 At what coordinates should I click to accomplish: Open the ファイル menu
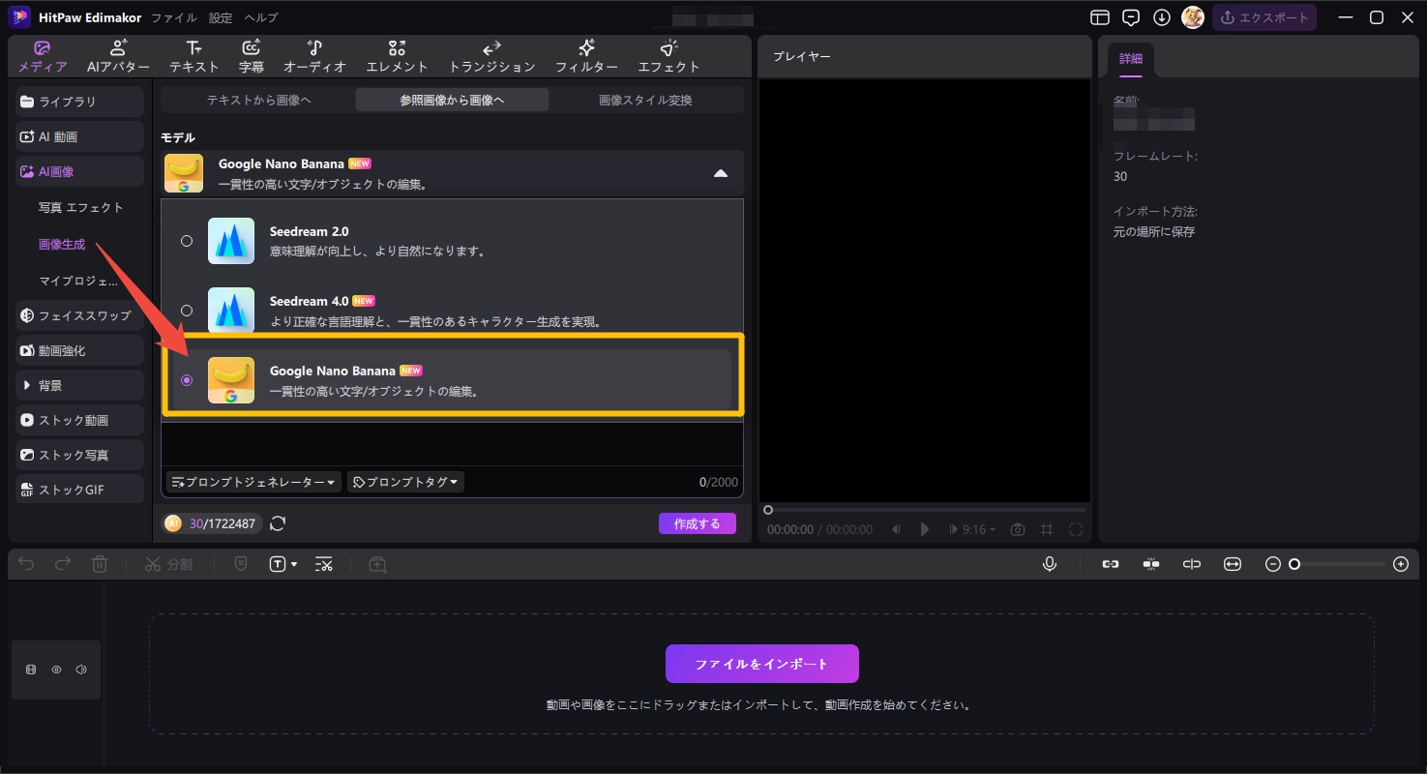click(x=174, y=17)
